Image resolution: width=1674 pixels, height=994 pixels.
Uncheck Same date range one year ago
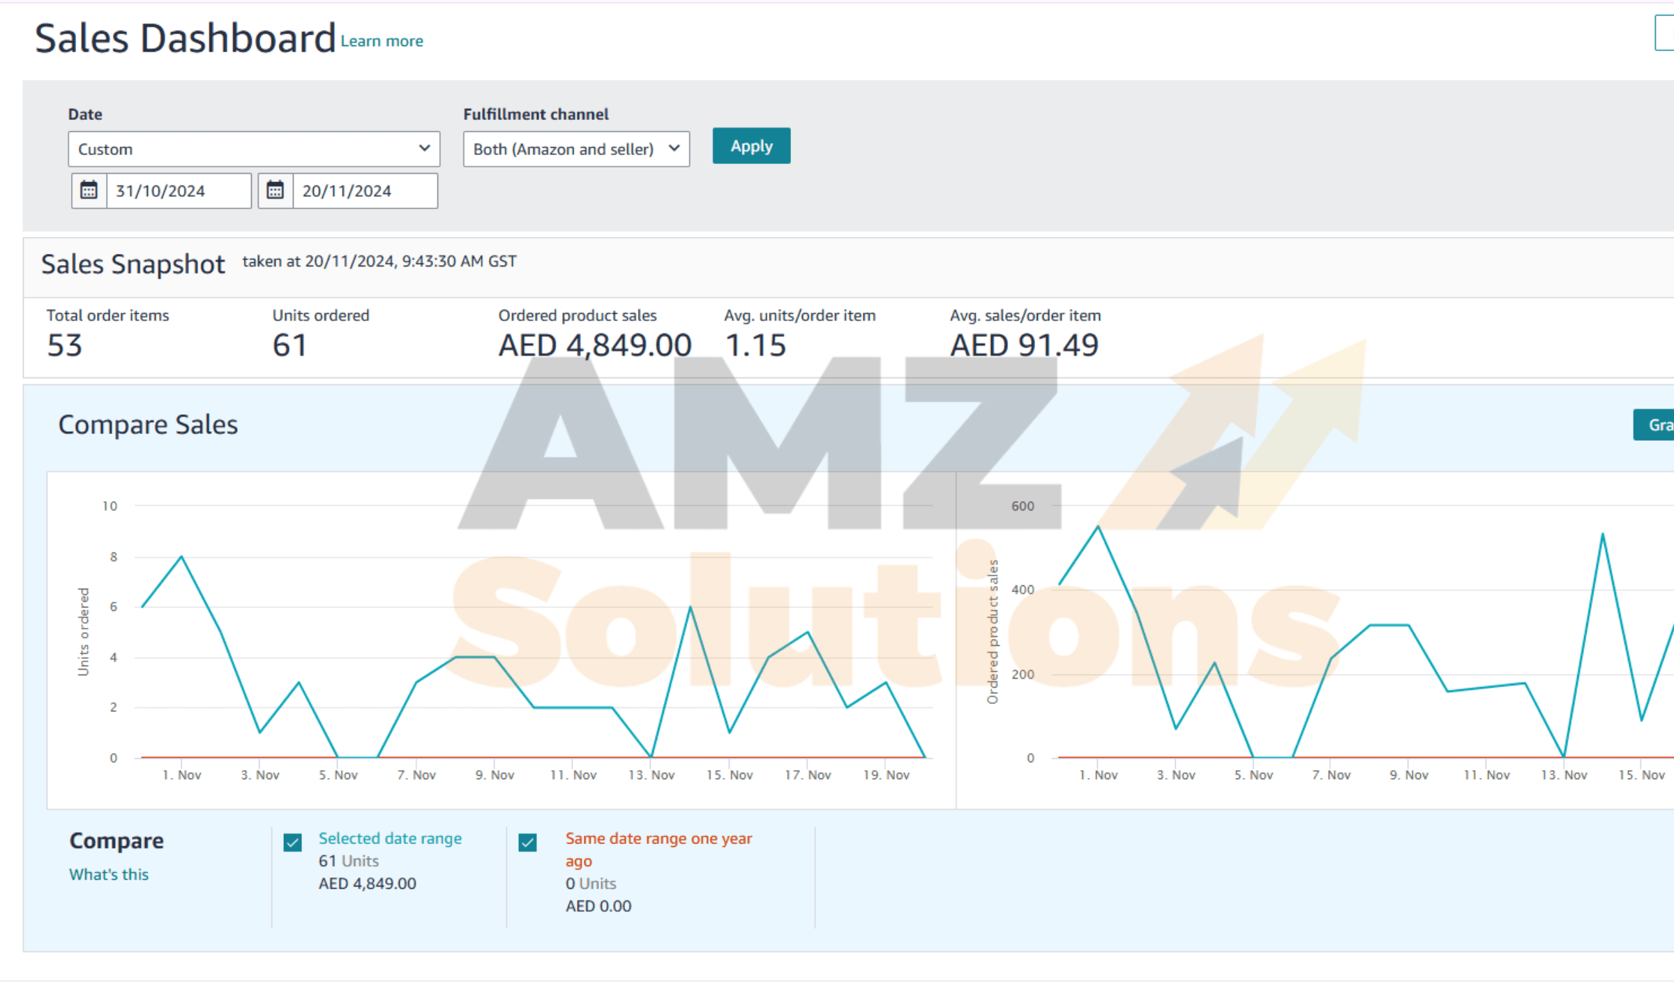click(528, 843)
